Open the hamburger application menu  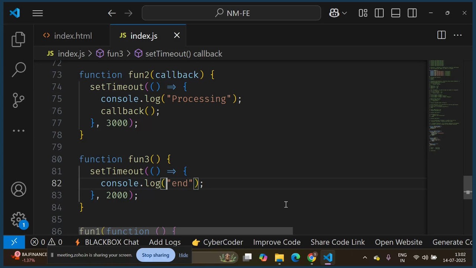pos(38,13)
